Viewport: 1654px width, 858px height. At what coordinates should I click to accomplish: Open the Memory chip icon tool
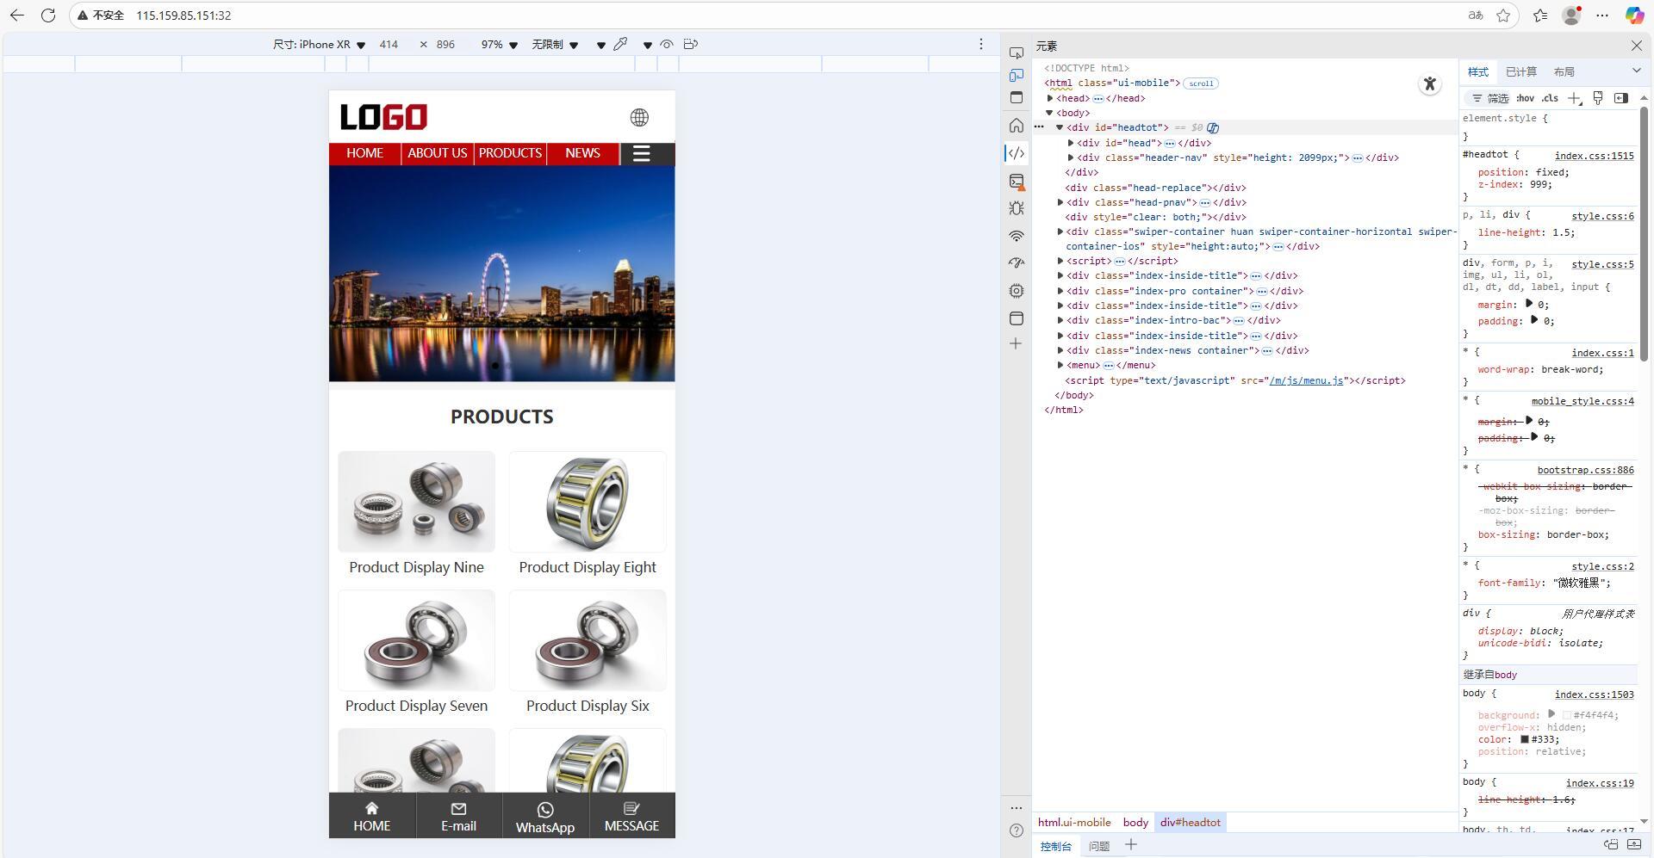click(1017, 291)
